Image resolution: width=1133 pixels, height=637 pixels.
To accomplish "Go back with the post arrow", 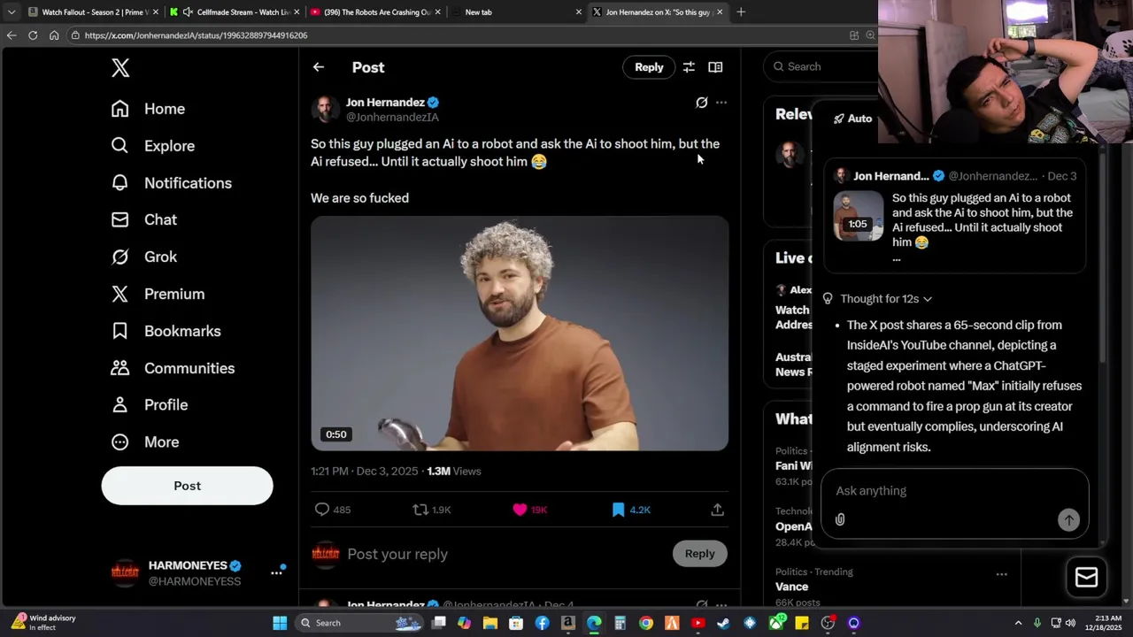I will [x=319, y=67].
